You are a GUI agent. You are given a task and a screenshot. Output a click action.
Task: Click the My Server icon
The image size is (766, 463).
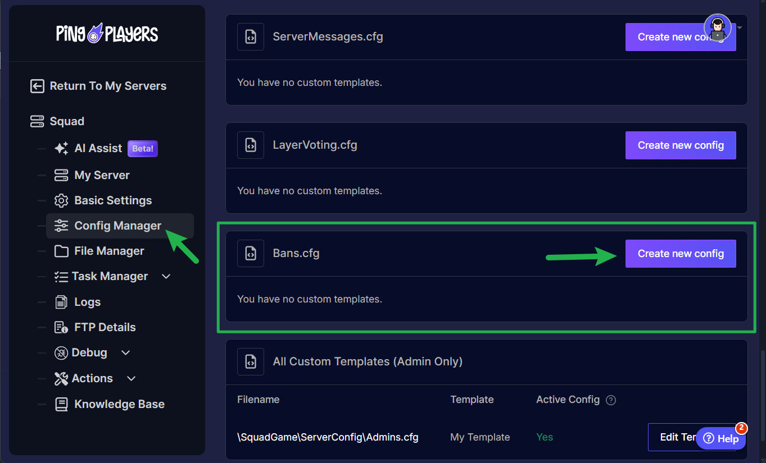(x=61, y=175)
